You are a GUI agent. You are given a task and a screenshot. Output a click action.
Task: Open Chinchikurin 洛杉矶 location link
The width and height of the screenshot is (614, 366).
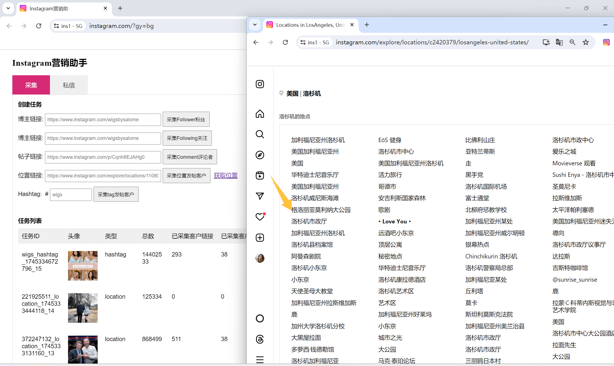coord(491,256)
